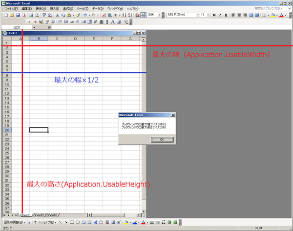The width and height of the screenshot is (293, 231).
Task: Draw a rectangle shape
Action: (72, 222)
